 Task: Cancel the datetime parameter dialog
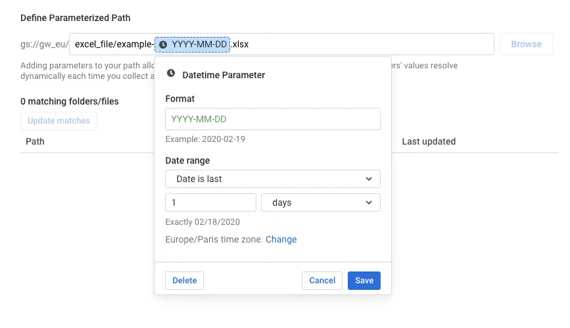tap(322, 280)
